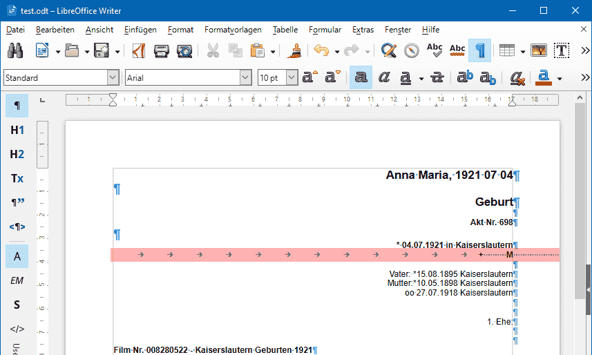592x355 pixels.
Task: Apply Text body style Tx button
Action: (17, 178)
